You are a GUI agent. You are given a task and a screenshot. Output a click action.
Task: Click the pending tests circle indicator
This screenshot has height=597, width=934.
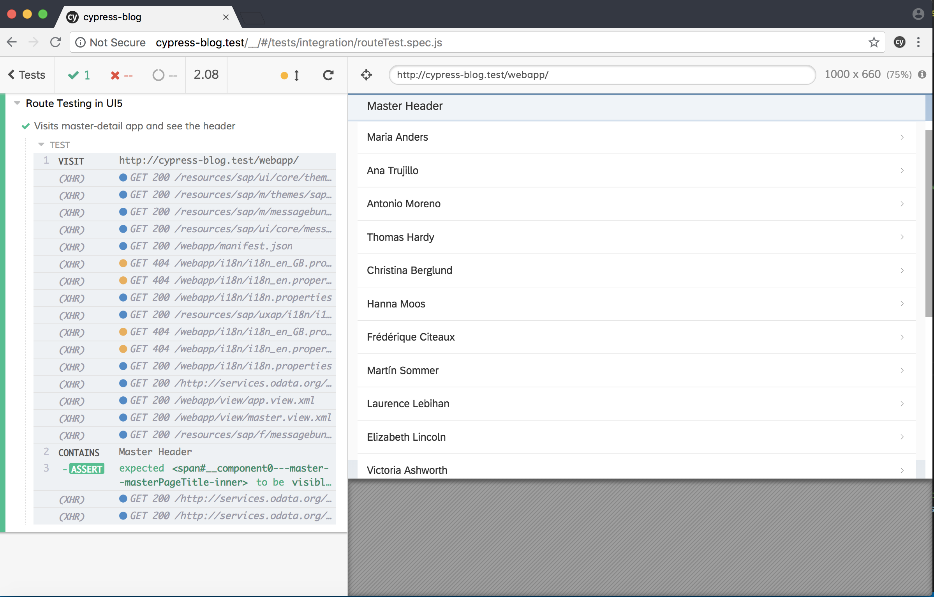click(165, 75)
